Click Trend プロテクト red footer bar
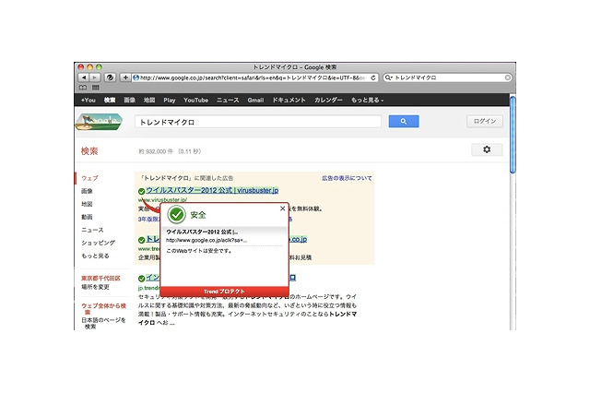This screenshot has height=393, width=590. [224, 292]
